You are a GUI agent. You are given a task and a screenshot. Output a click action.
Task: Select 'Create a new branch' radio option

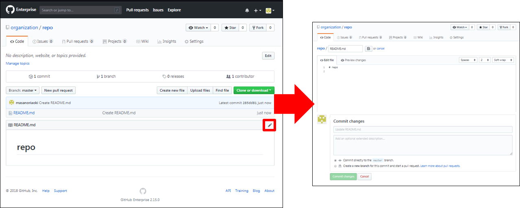(x=335, y=166)
